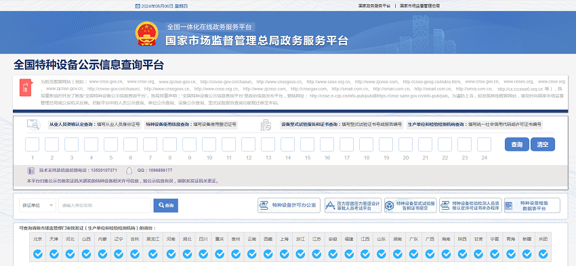Screen dimensions: 576x266
Task: Toggle the checkmark under 浙江
Action: [300, 254]
